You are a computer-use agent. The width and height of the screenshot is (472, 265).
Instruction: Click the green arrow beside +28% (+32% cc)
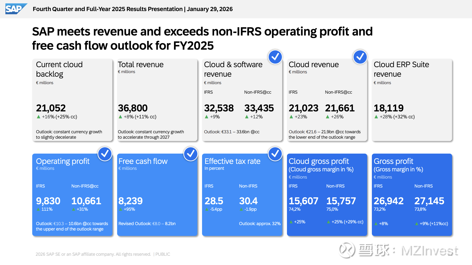(376, 117)
